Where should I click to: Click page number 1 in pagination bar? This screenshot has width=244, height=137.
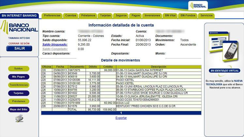click(x=121, y=113)
